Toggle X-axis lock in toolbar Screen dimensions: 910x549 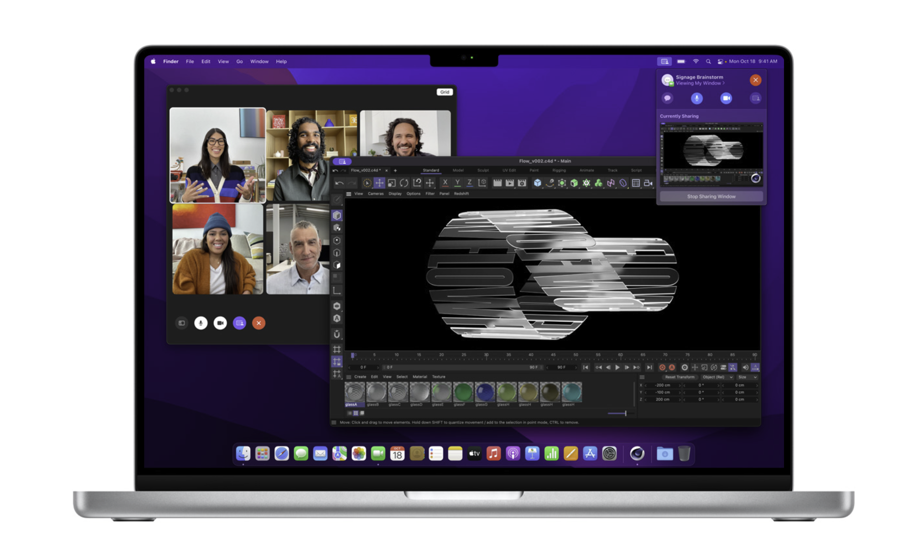click(445, 183)
